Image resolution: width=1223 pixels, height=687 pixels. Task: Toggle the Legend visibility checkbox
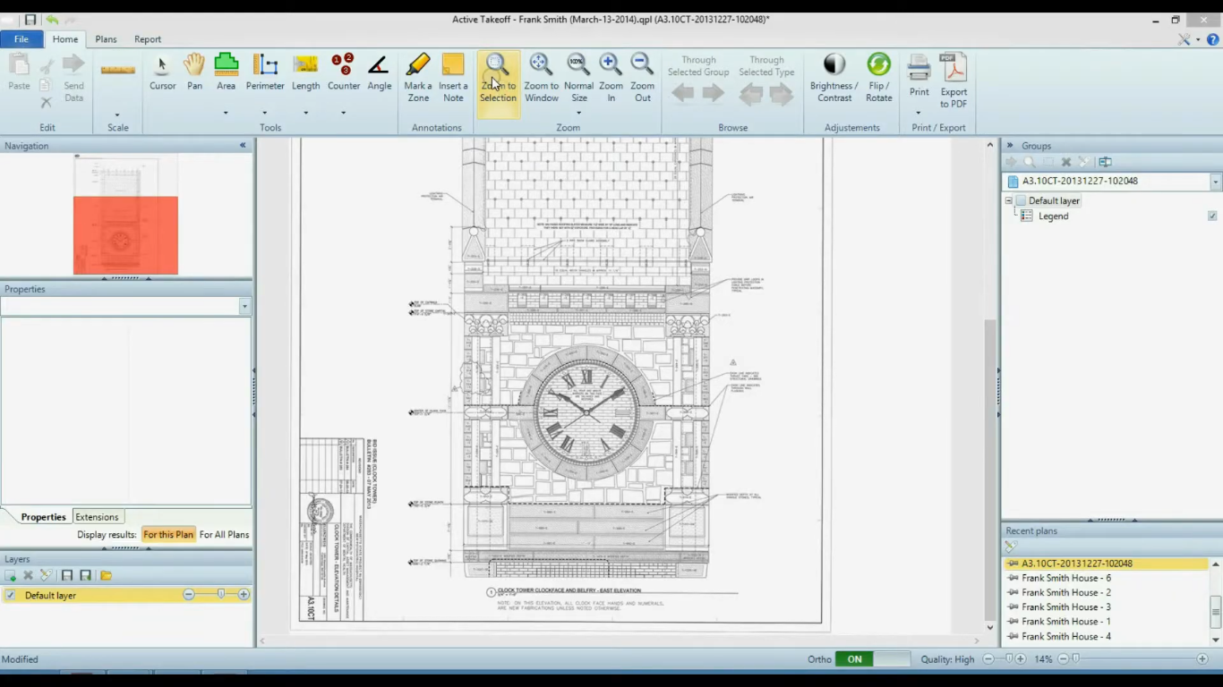(1212, 216)
